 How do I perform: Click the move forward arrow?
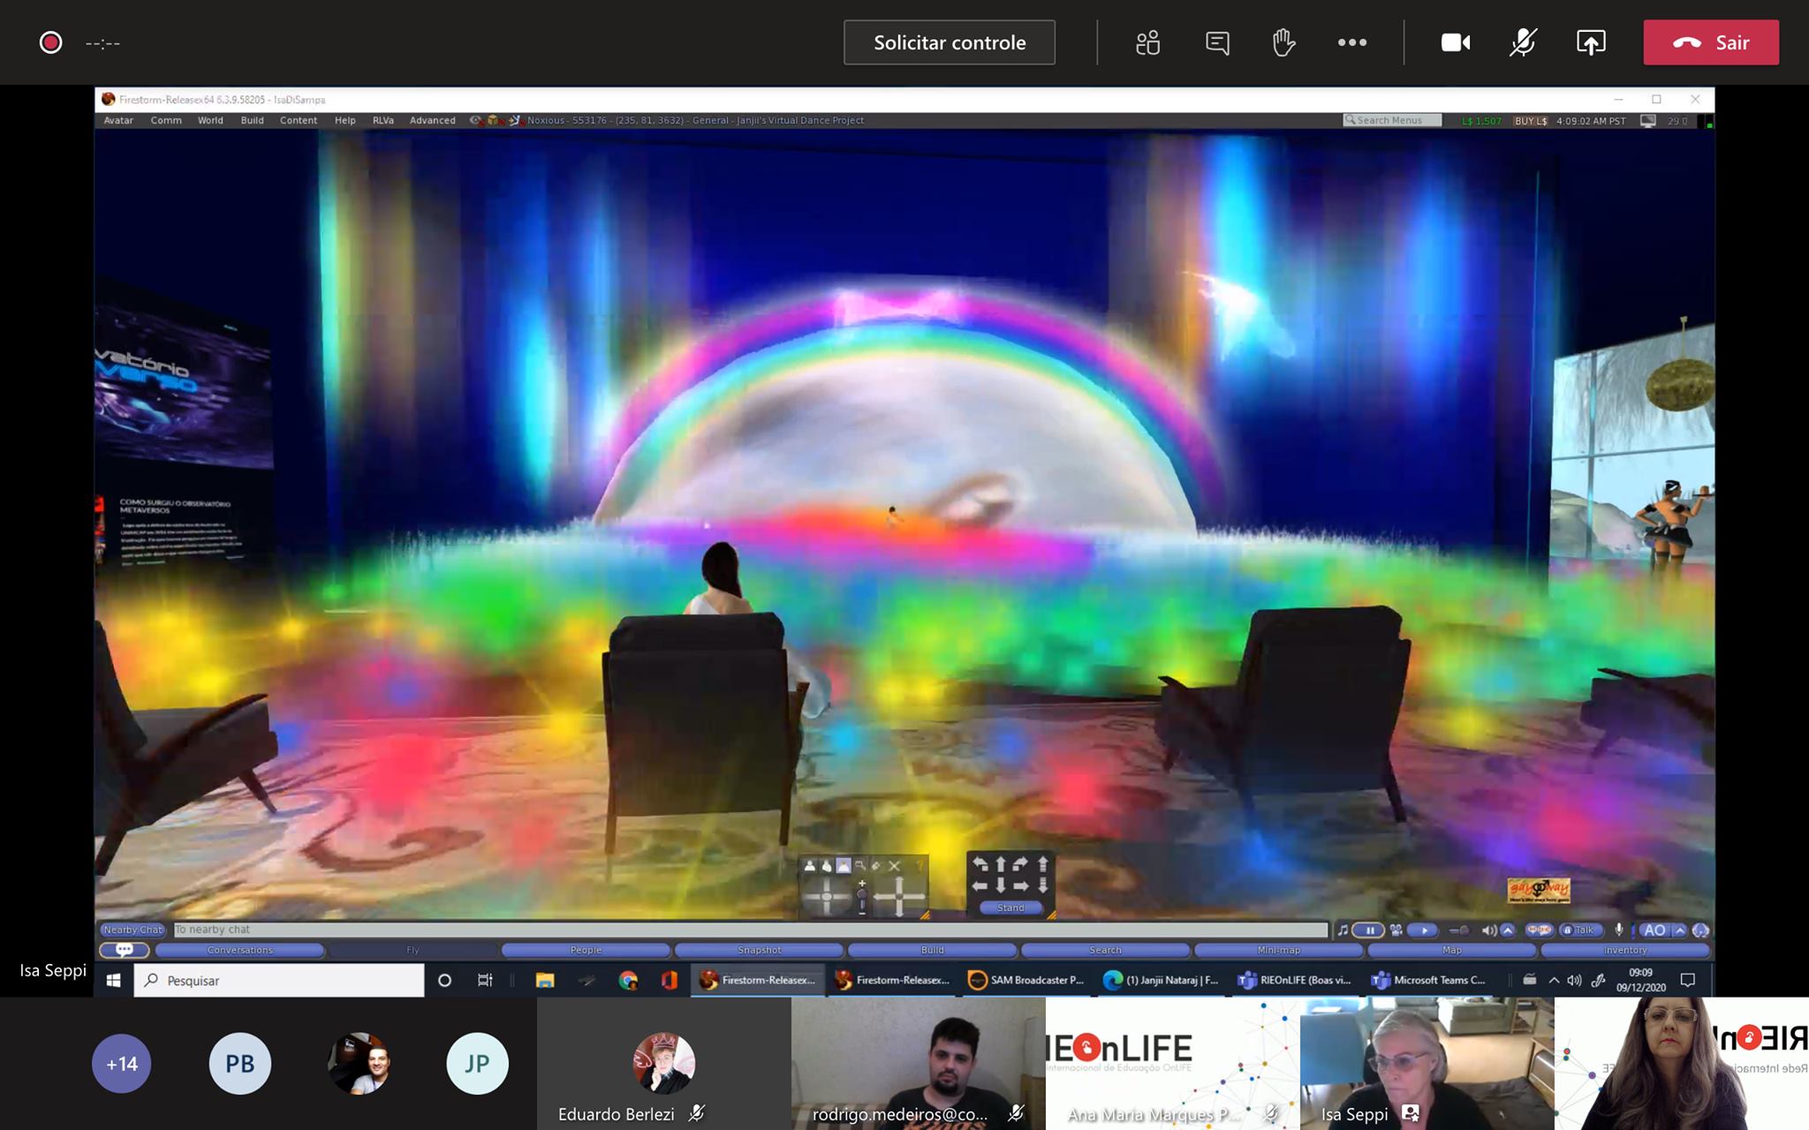[x=1001, y=865]
